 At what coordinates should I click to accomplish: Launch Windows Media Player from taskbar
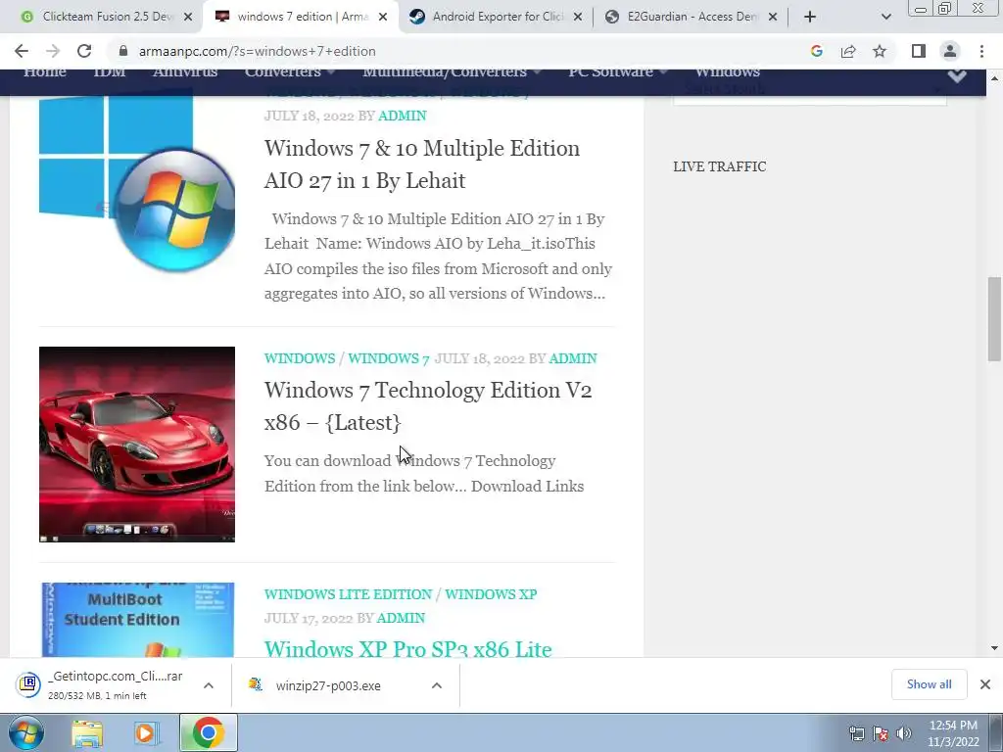147,732
